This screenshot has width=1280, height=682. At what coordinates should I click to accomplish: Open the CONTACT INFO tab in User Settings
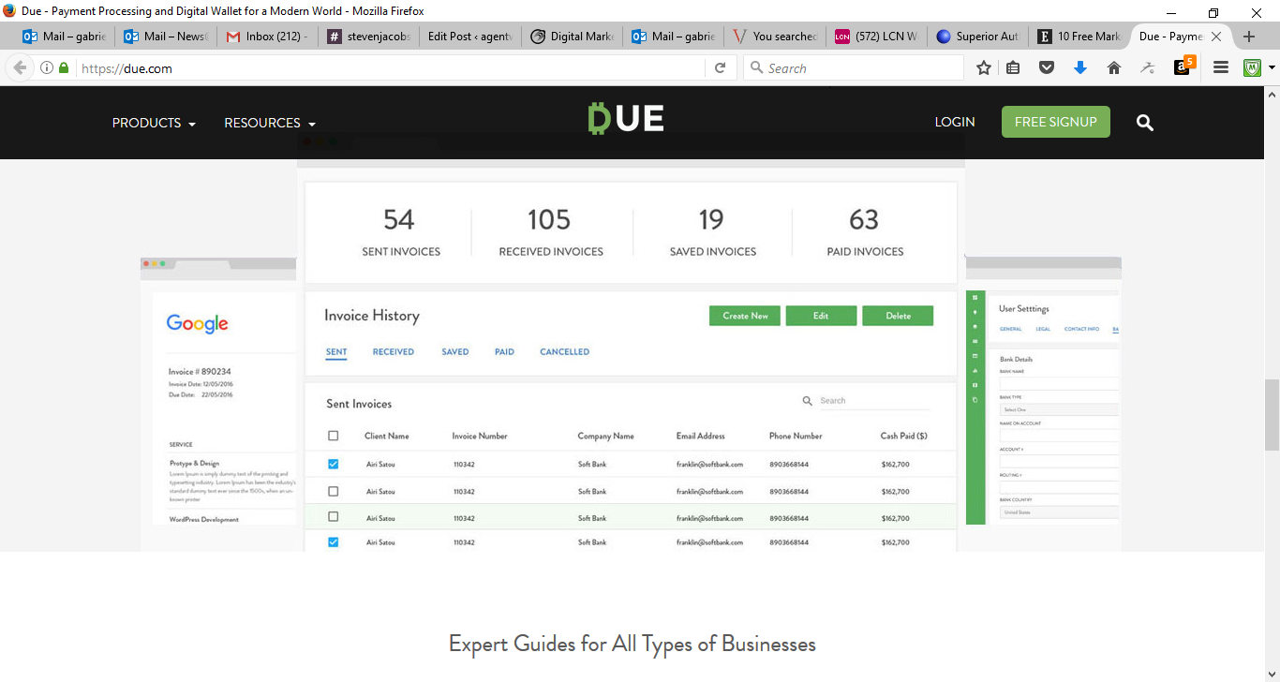click(1081, 330)
